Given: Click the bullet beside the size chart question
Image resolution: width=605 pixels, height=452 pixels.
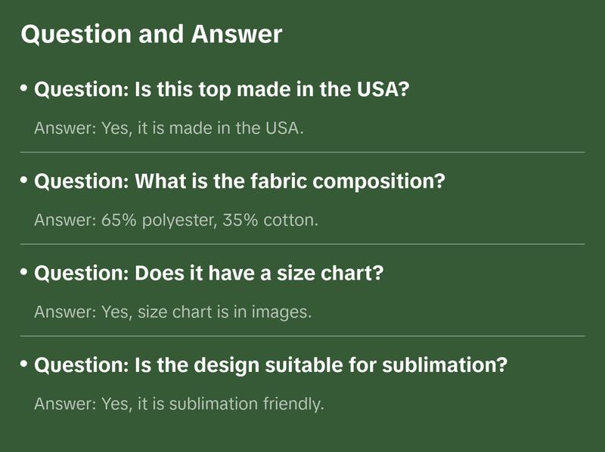Looking at the screenshot, I should pyautogui.click(x=24, y=272).
